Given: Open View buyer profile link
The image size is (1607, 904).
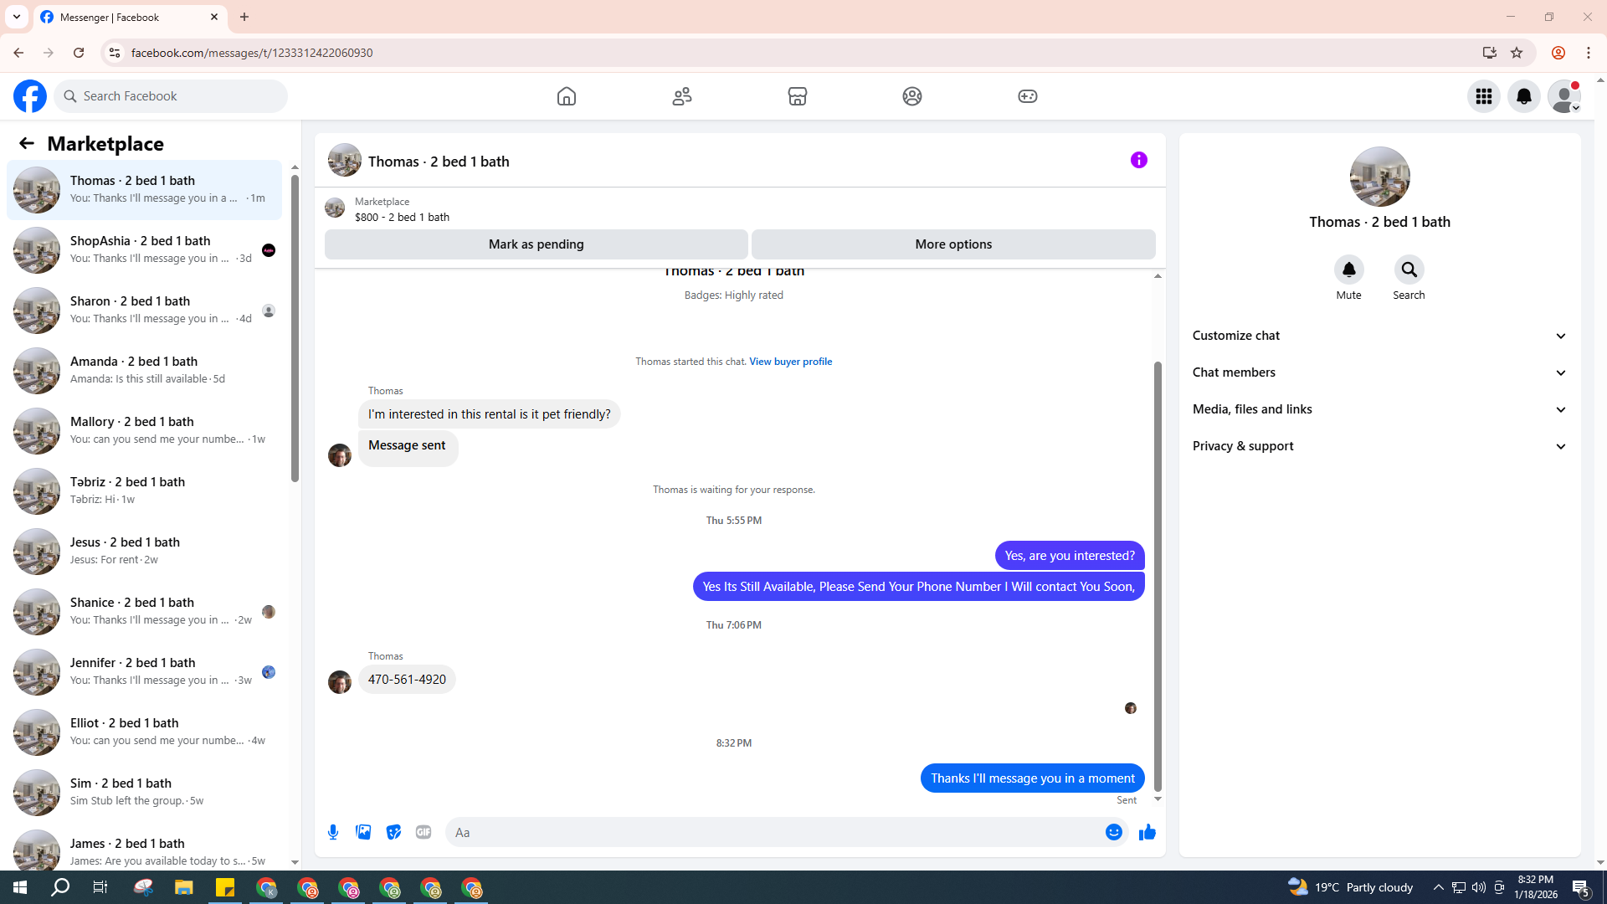Looking at the screenshot, I should [x=790, y=362].
